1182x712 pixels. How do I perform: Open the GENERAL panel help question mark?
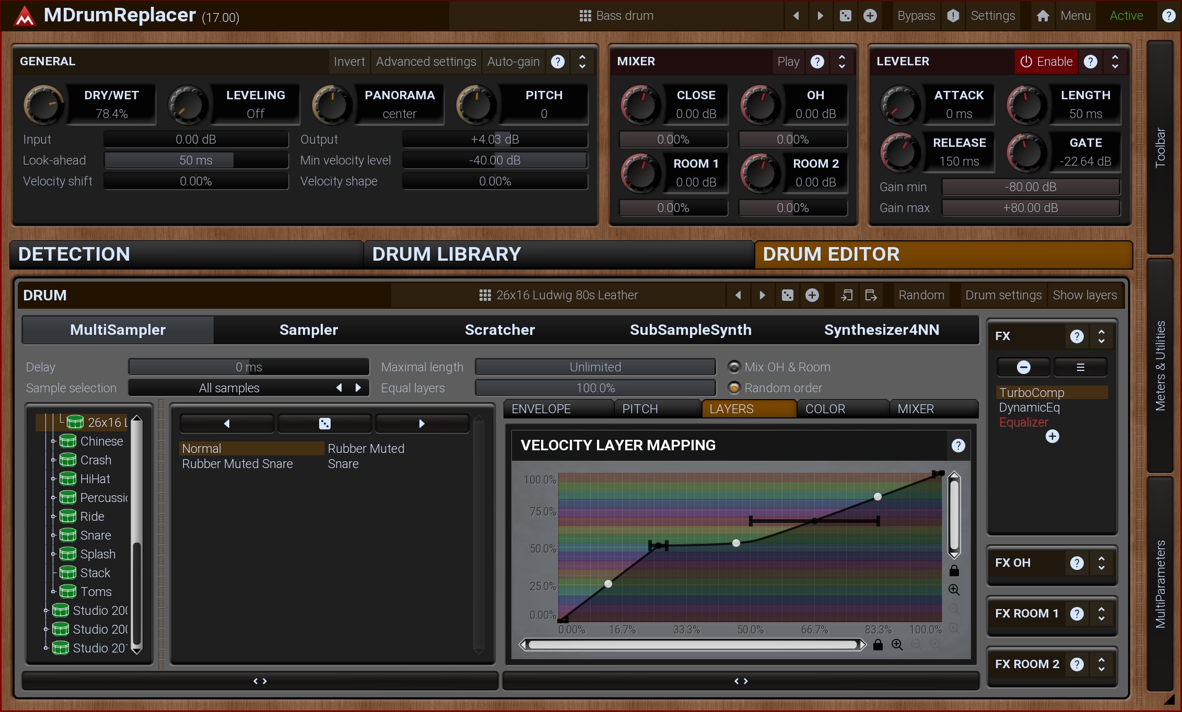(x=558, y=62)
